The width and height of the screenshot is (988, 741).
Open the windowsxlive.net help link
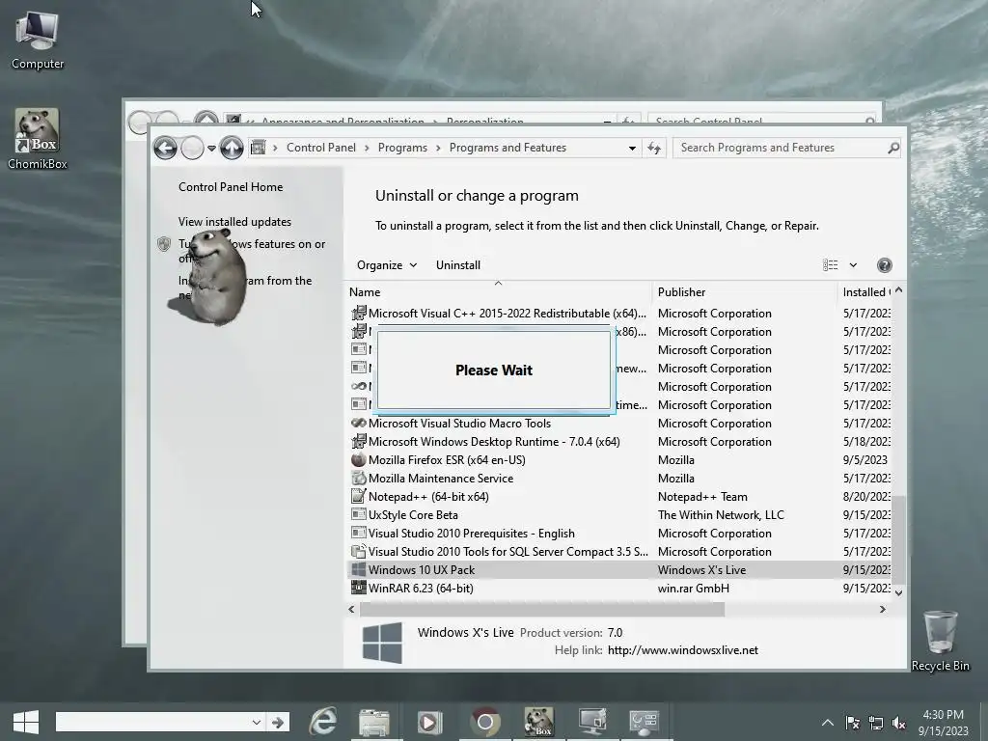pos(682,650)
